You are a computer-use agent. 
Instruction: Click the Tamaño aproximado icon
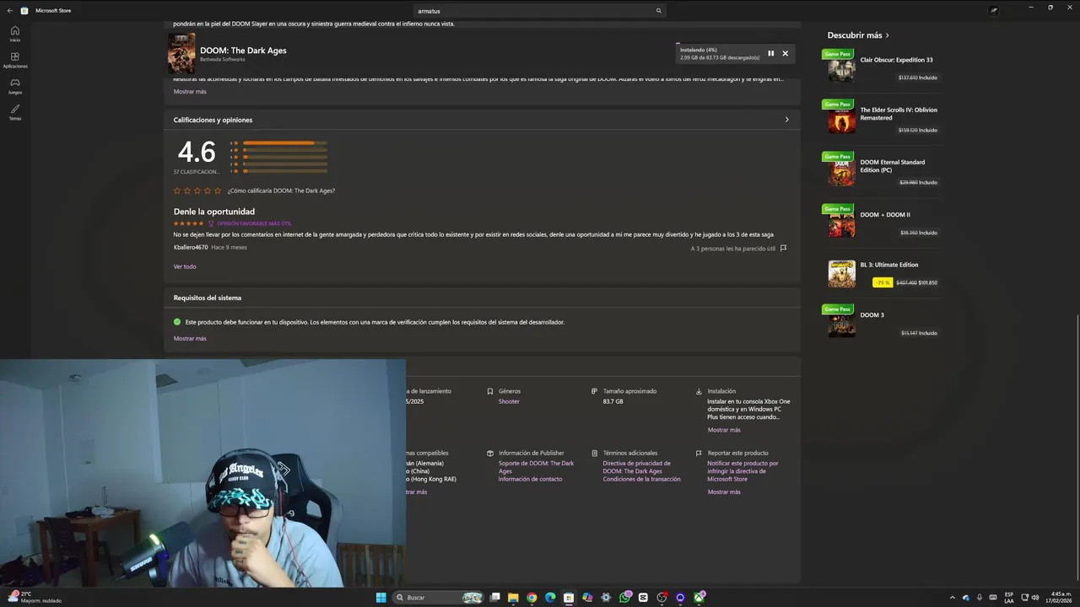(595, 391)
